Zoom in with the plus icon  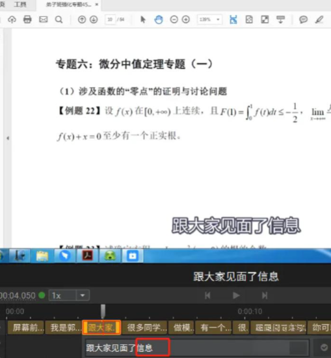coord(186,20)
